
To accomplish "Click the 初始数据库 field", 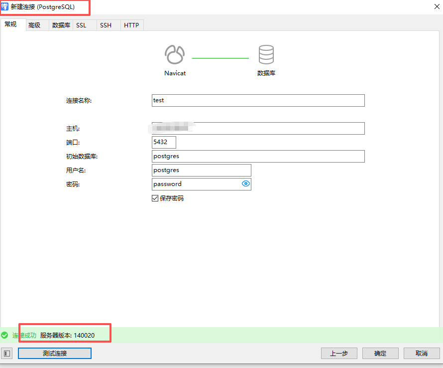I will point(258,156).
